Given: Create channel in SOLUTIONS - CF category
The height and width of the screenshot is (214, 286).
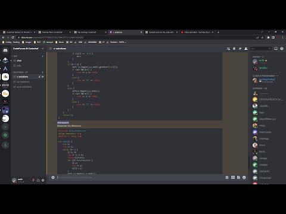Looking at the screenshot, I should [43, 73].
